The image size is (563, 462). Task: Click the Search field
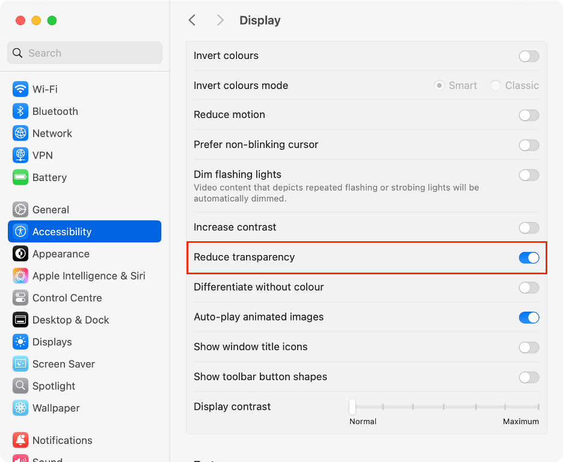tap(84, 53)
